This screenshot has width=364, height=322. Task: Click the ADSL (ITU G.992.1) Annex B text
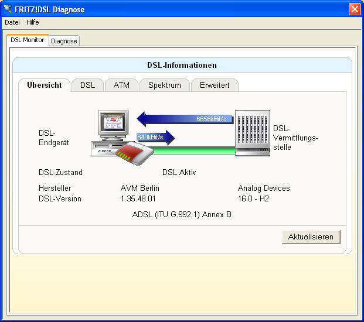(x=182, y=214)
